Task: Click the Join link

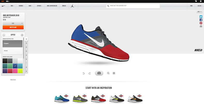Action: pyautogui.click(x=191, y=6)
